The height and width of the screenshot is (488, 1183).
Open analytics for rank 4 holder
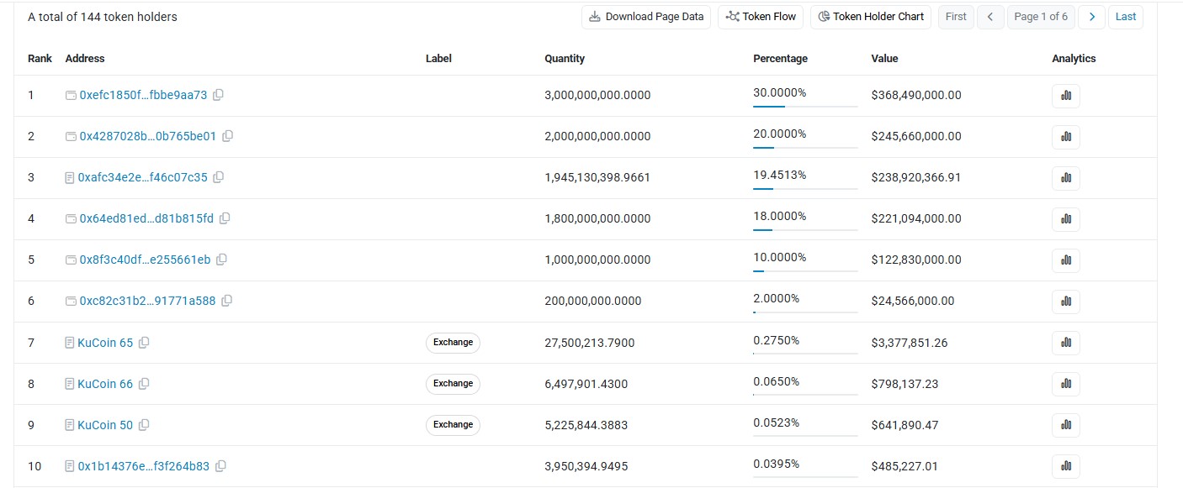[x=1066, y=219]
